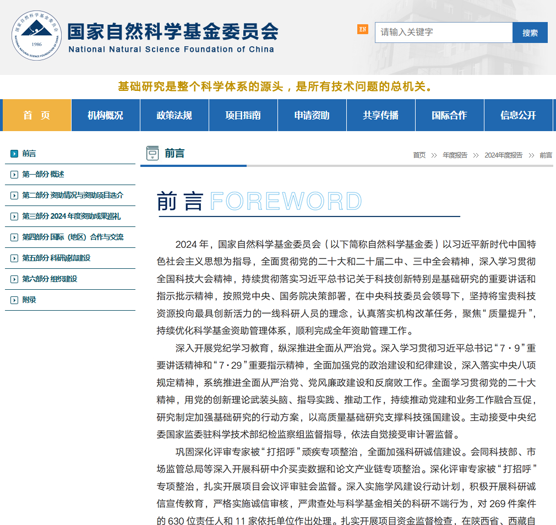Click the arrow icon before 第四部分 国际(地区)合作与交流

(15, 237)
